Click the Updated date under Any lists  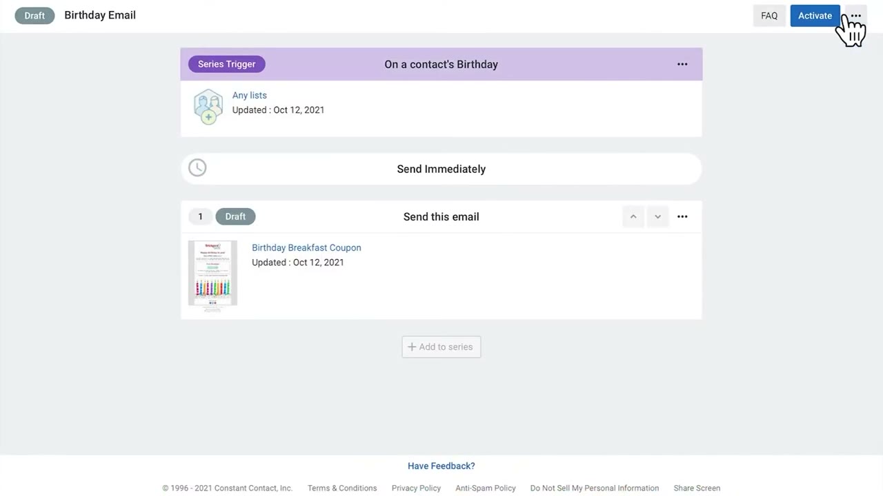[278, 110]
